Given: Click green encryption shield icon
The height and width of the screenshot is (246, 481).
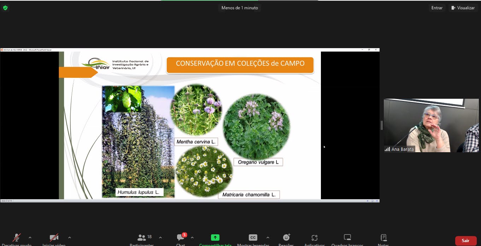Looking at the screenshot, I should click(5, 8).
